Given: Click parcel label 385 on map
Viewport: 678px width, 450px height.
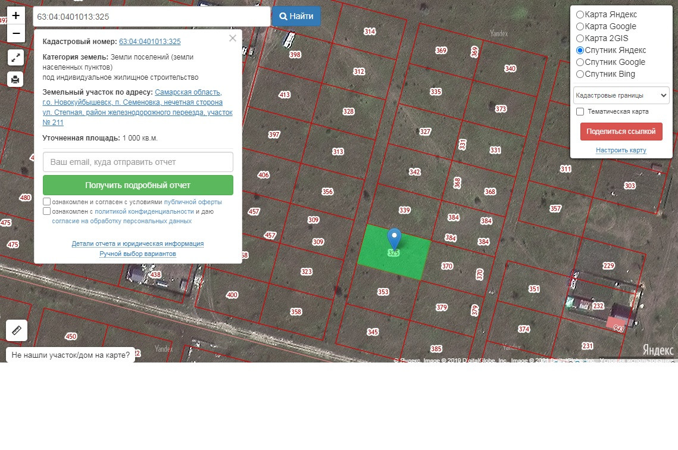Looking at the screenshot, I should (x=436, y=349).
